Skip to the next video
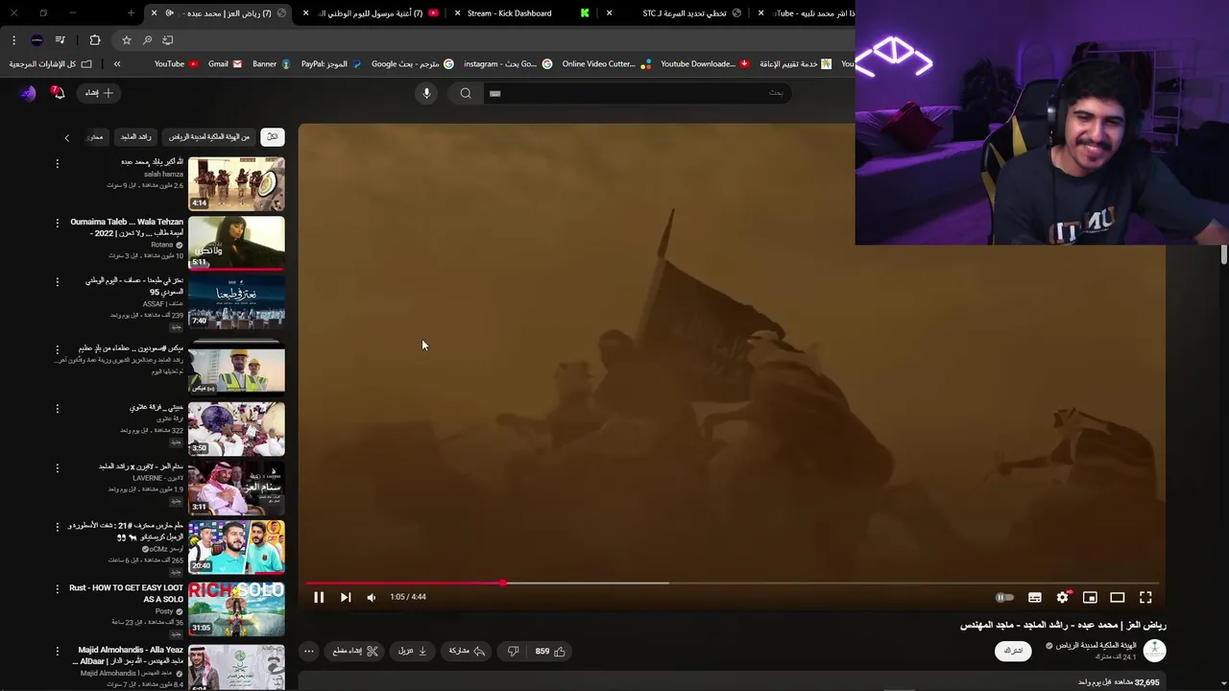 click(346, 597)
